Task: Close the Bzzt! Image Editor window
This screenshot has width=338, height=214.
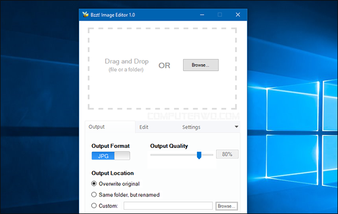Action: click(238, 15)
